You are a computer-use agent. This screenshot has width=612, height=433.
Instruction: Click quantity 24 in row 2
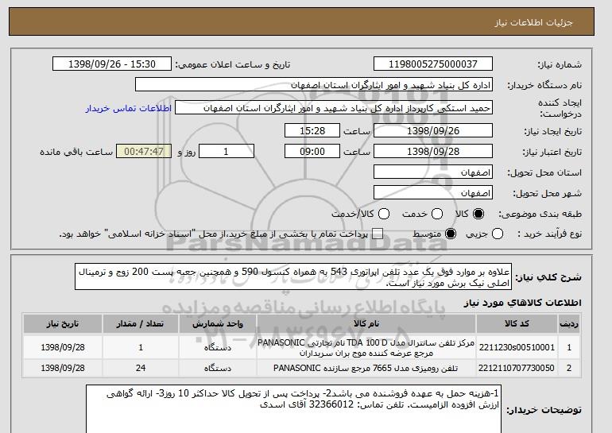tap(141, 368)
